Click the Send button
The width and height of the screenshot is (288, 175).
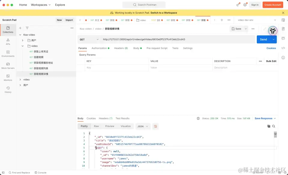[263, 40]
